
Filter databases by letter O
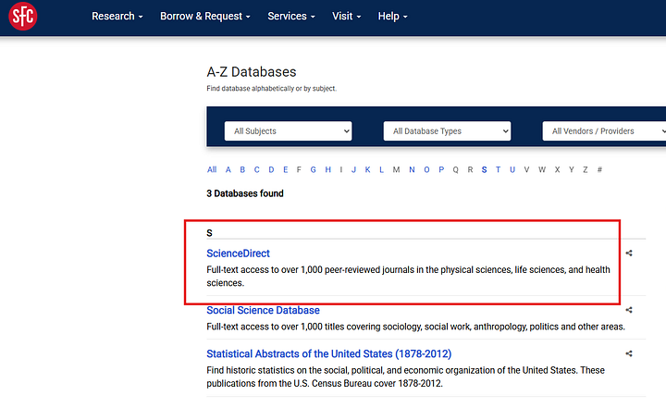click(426, 169)
